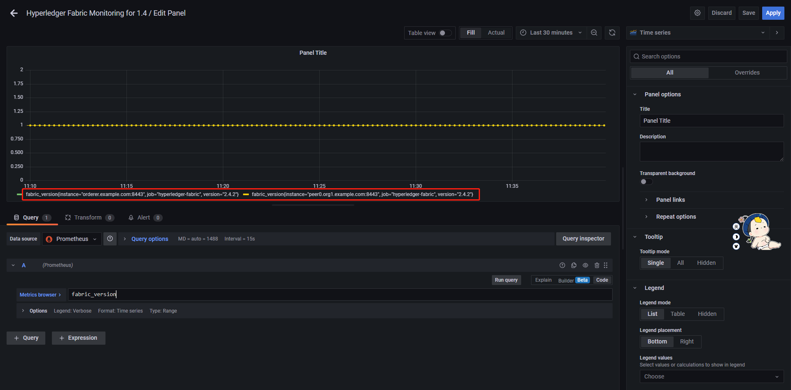Collapse the Tooltip section
The image size is (791, 390).
[x=635, y=237]
